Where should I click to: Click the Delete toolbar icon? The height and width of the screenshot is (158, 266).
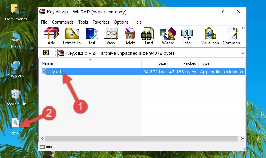pyautogui.click(x=130, y=36)
